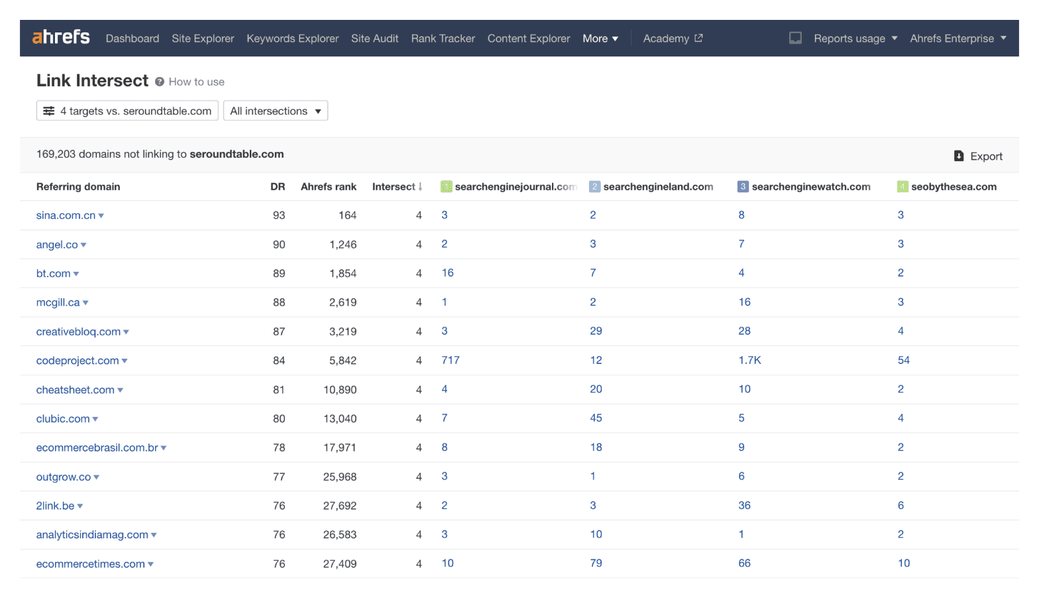Image resolution: width=1039 pixels, height=598 pixels.
Task: Click the searchenginewatch.com column header
Action: 811,187
